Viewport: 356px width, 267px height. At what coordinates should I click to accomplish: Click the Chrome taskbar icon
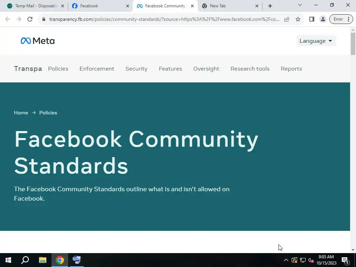(x=60, y=260)
